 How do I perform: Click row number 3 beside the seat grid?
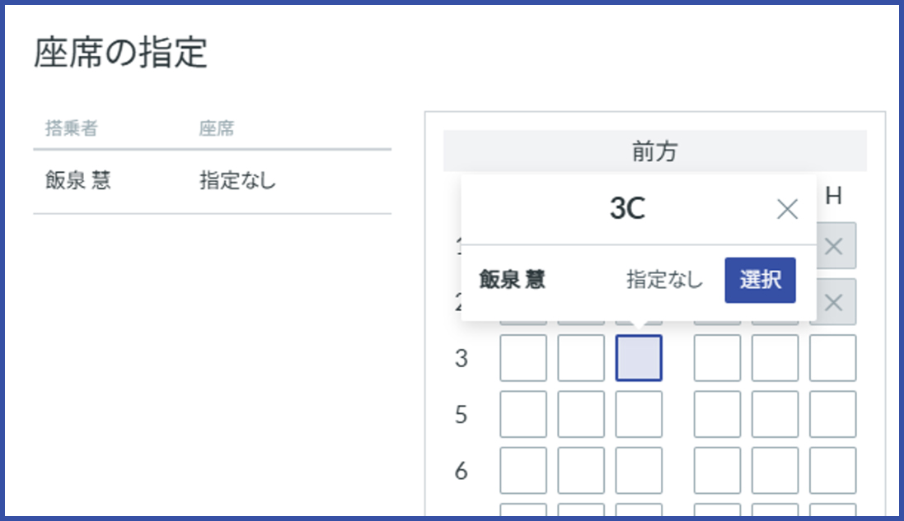tap(461, 357)
